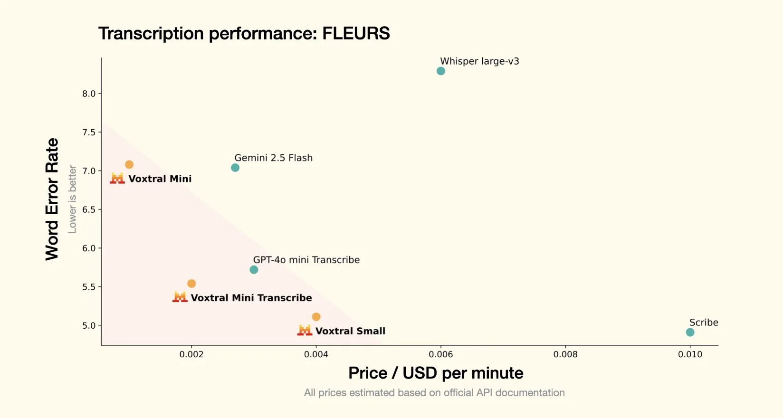Click the orange dot above Voxtral Mini label

pos(129,164)
